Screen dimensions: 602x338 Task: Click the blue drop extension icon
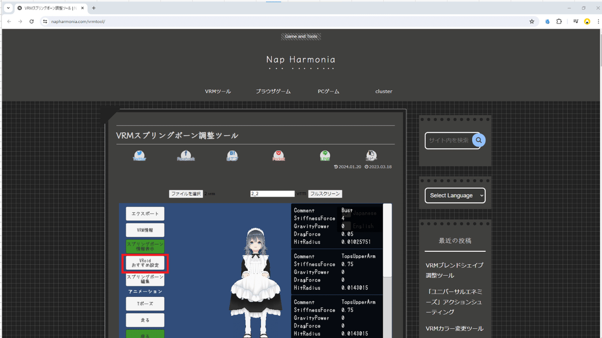point(547,22)
